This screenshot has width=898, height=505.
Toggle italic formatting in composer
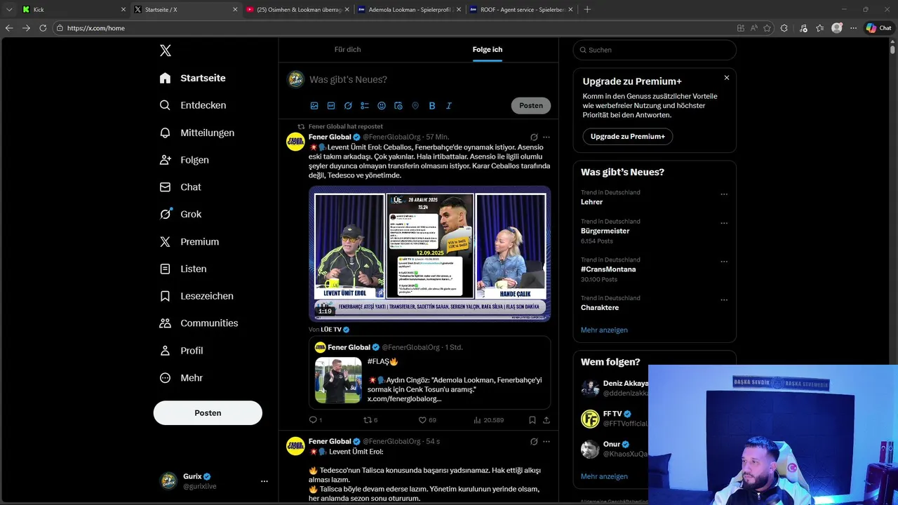[449, 106]
